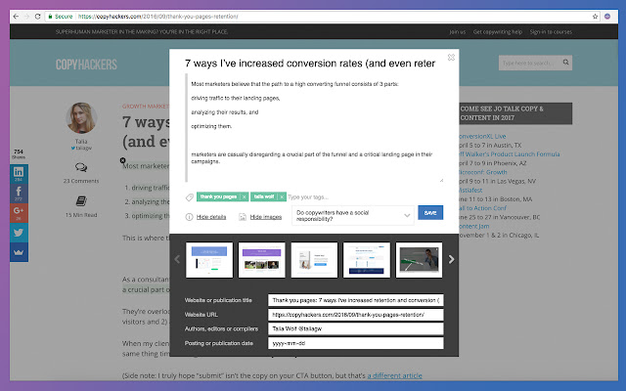Viewport: 626px width, 391px height.
Task: Bookmark page with the star icon
Action: (595, 17)
